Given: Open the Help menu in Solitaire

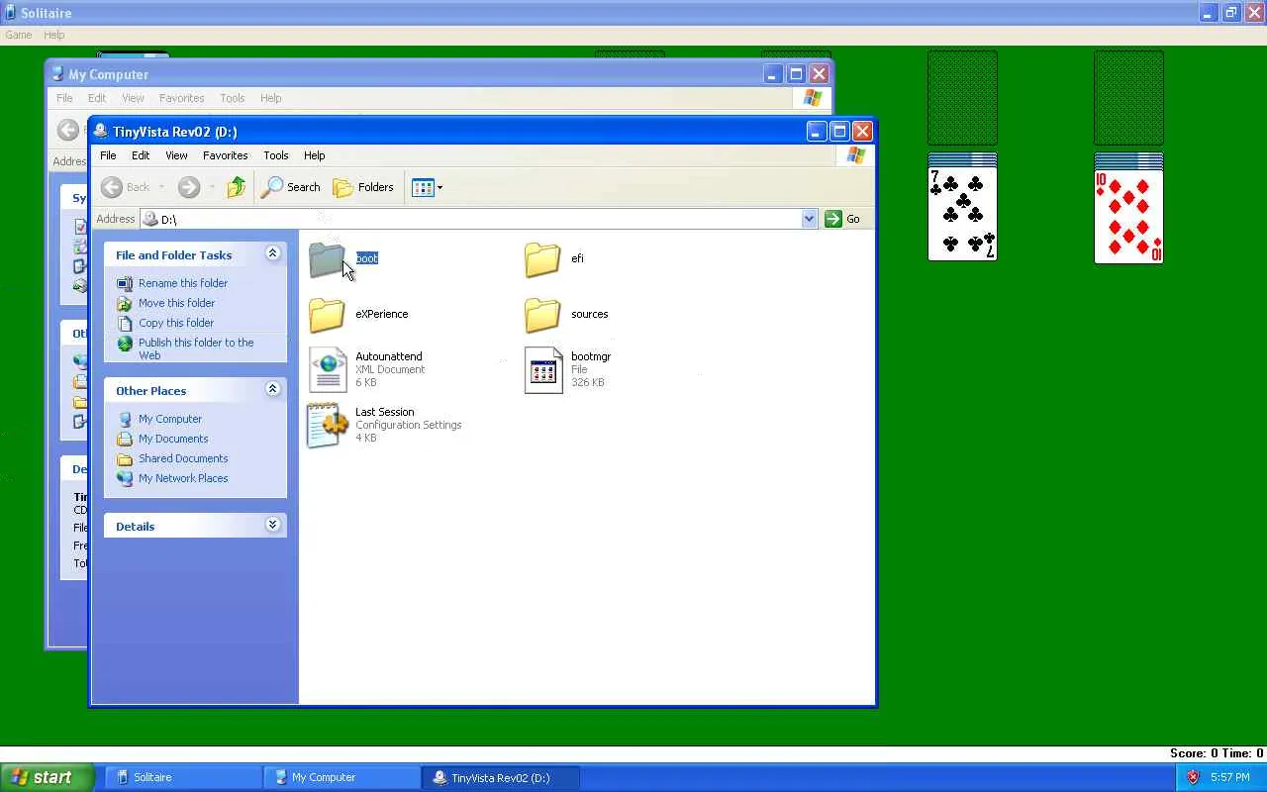Looking at the screenshot, I should (54, 35).
